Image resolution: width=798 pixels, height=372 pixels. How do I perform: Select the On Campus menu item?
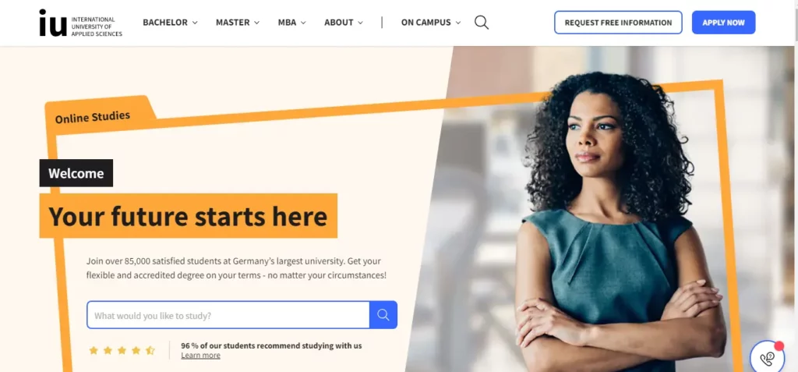point(426,23)
